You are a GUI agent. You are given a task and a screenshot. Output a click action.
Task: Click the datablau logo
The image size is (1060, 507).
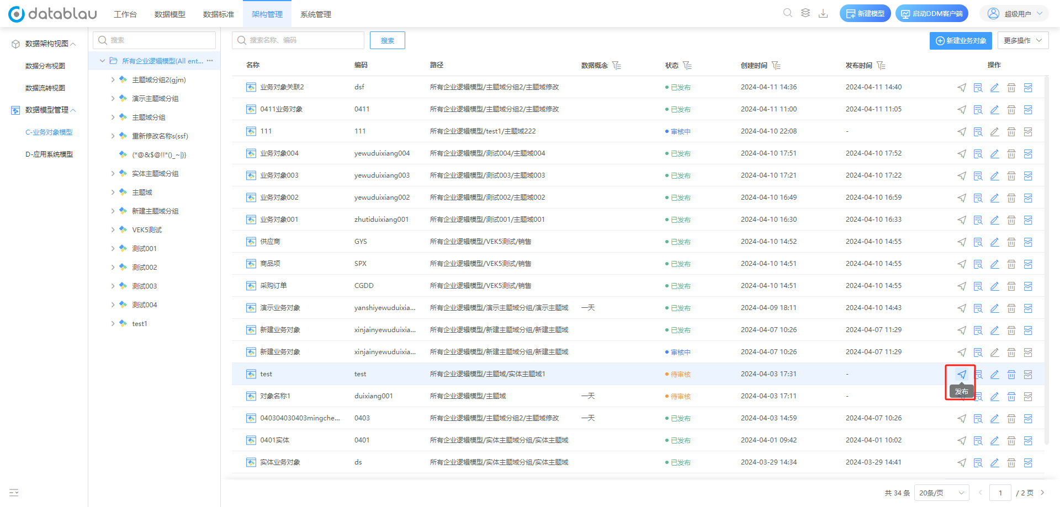(52, 14)
